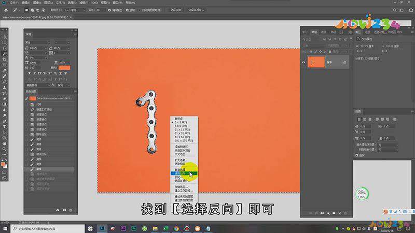415x233 pixels.
Task: Open the Select and Mask button
Action: tap(196, 10)
